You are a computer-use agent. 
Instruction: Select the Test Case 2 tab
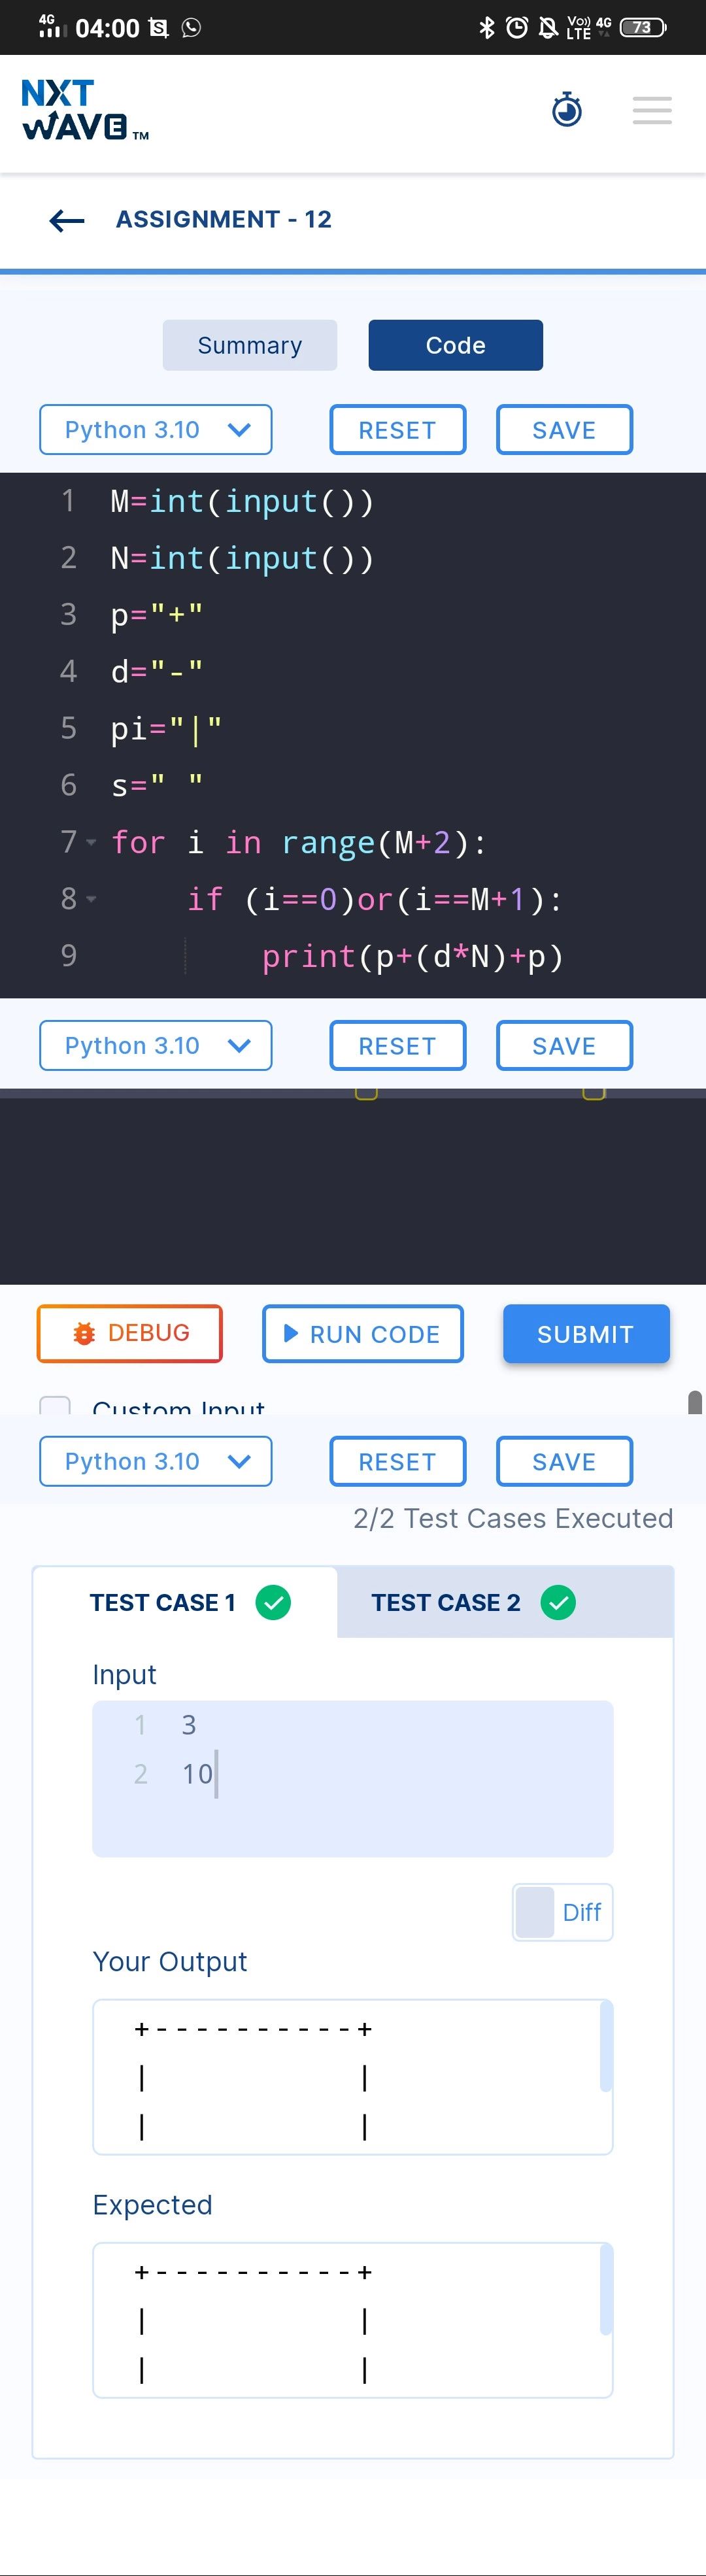tap(505, 1602)
